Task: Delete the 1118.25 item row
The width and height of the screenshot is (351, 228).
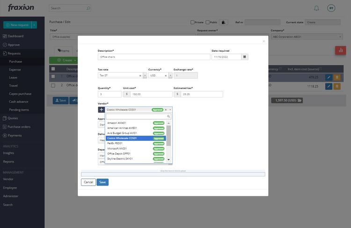Action: (337, 86)
